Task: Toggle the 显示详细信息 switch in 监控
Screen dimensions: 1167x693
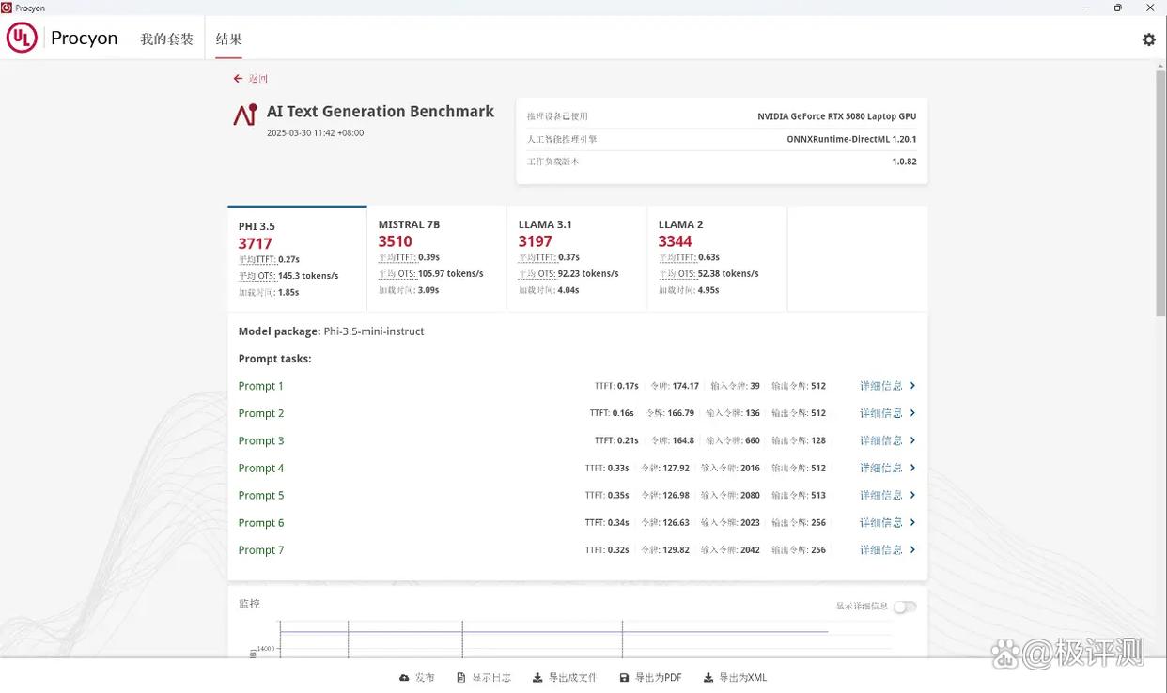Action: point(904,607)
